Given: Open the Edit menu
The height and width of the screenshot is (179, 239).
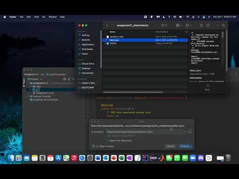Looking at the screenshot, I should (28, 17).
